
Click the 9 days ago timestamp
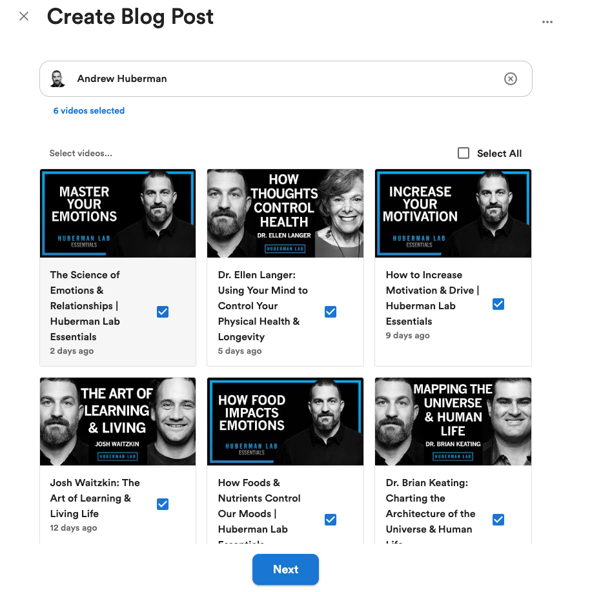pos(407,336)
